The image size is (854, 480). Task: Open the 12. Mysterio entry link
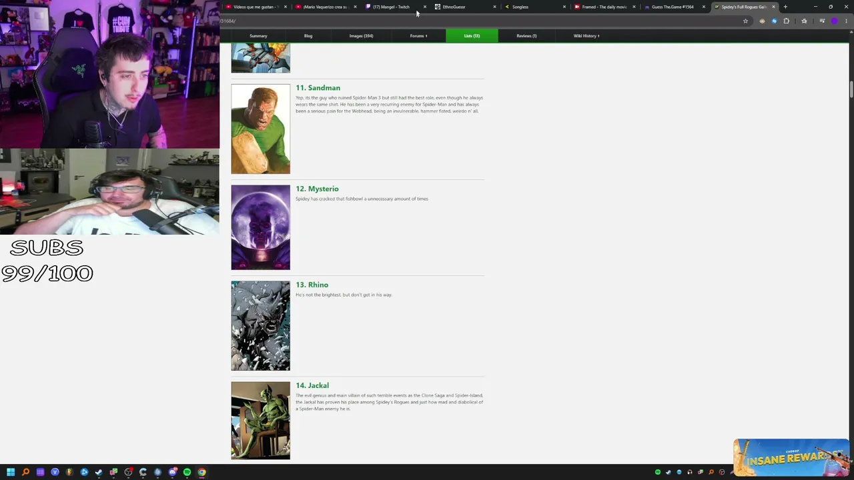(x=317, y=189)
